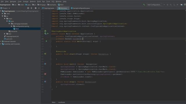186x104 pixels.
Task: Click the Spring bean gutter icon at @SpringBootApplication
Action: [45, 31]
